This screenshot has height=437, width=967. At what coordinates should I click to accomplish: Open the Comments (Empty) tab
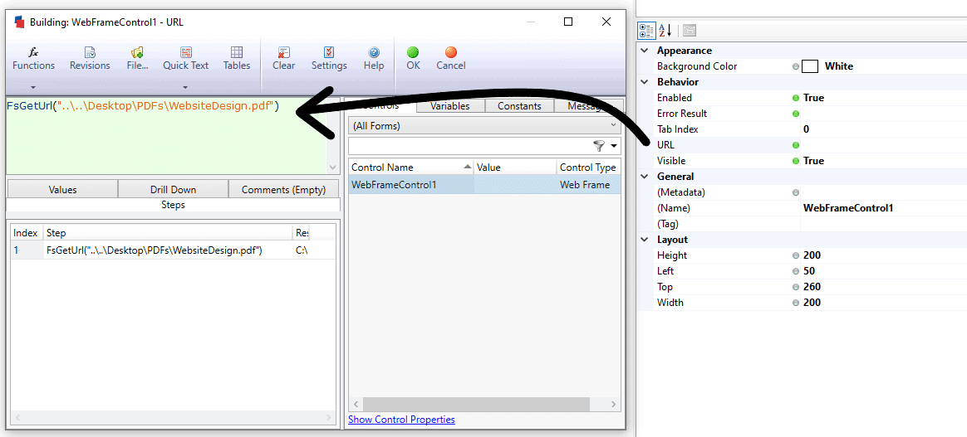pos(283,190)
